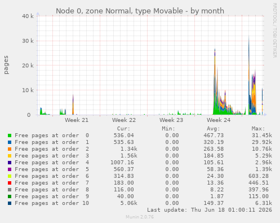Click the small purple spike near Week 21
280x223 pixels.
(x=73, y=104)
